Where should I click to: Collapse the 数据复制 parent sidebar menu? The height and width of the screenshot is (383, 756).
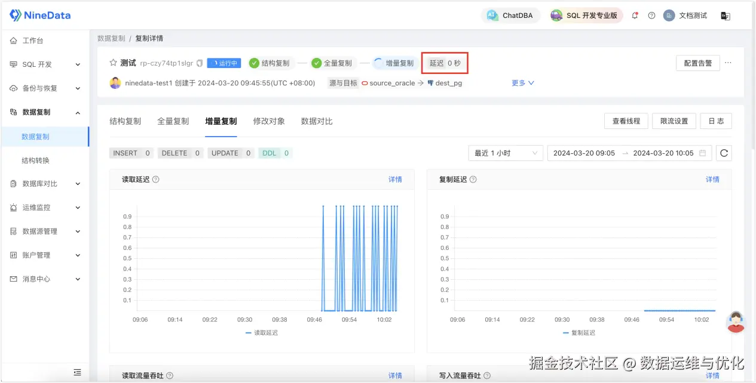point(45,112)
